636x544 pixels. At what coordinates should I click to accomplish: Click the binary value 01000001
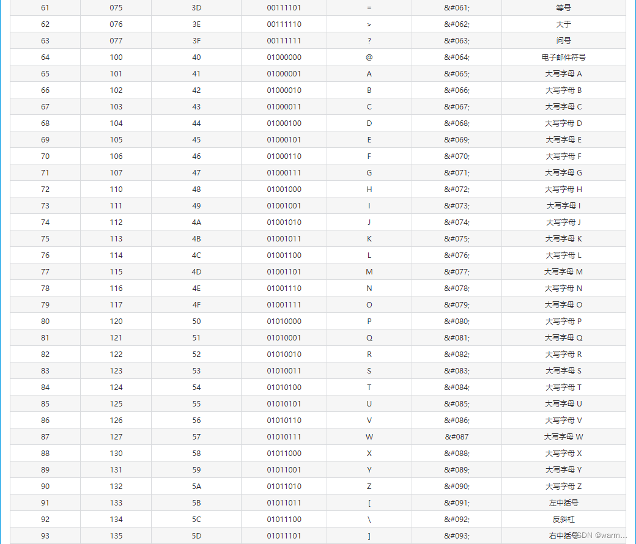284,74
